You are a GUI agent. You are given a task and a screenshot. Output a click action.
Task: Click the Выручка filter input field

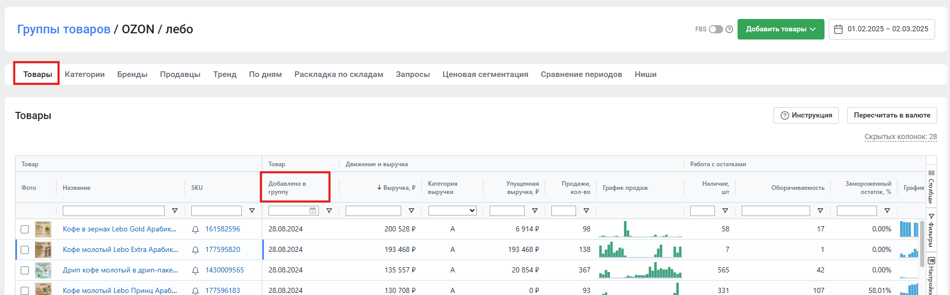click(373, 211)
